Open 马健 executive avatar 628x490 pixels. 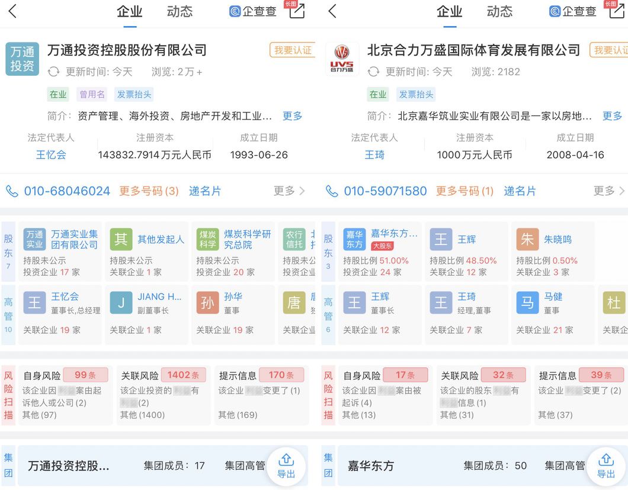coord(527,302)
